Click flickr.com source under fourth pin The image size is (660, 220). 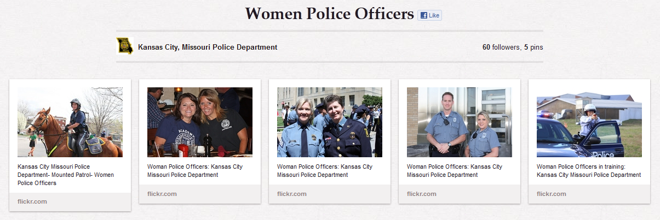coord(422,194)
